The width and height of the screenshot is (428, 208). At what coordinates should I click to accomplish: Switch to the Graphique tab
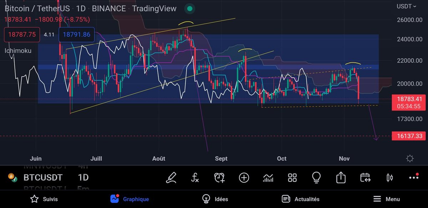(129, 199)
